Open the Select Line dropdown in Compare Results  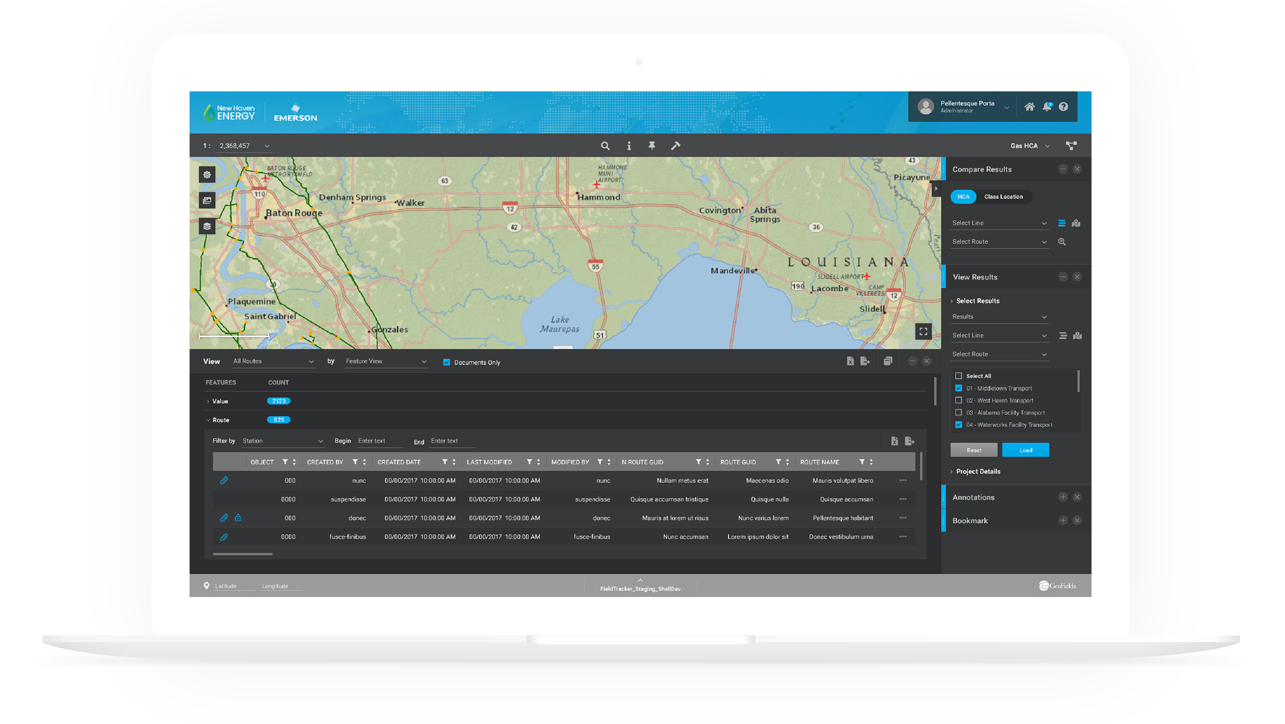point(998,223)
